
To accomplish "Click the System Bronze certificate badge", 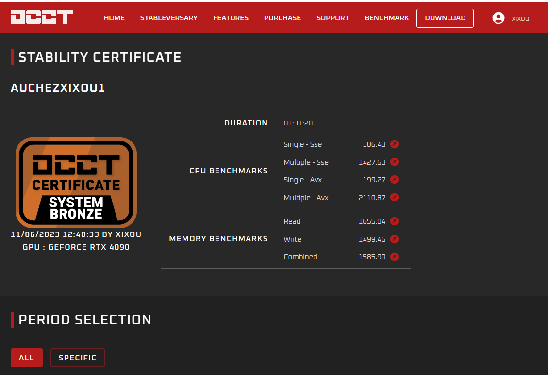I will click(x=76, y=182).
